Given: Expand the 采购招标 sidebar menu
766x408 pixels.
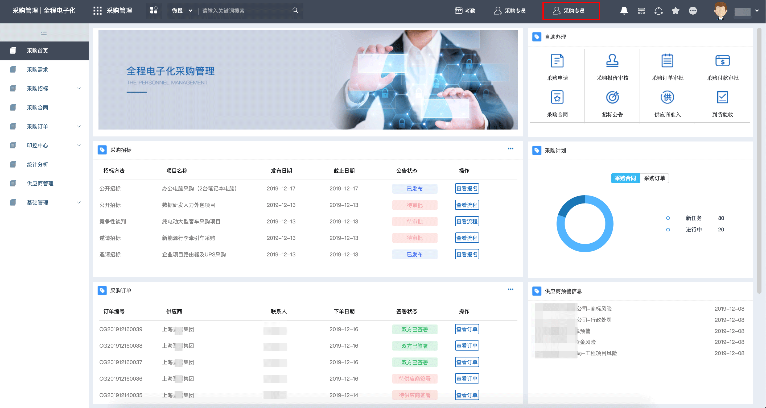Looking at the screenshot, I should click(44, 89).
